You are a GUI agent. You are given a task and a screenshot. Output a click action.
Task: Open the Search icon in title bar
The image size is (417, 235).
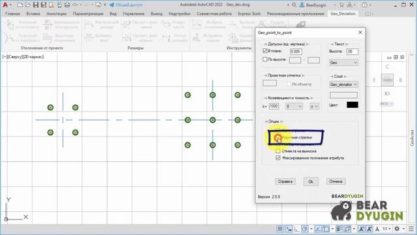coord(294,5)
